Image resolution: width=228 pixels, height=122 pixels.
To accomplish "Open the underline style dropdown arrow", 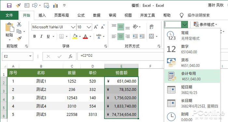I will (53, 36).
